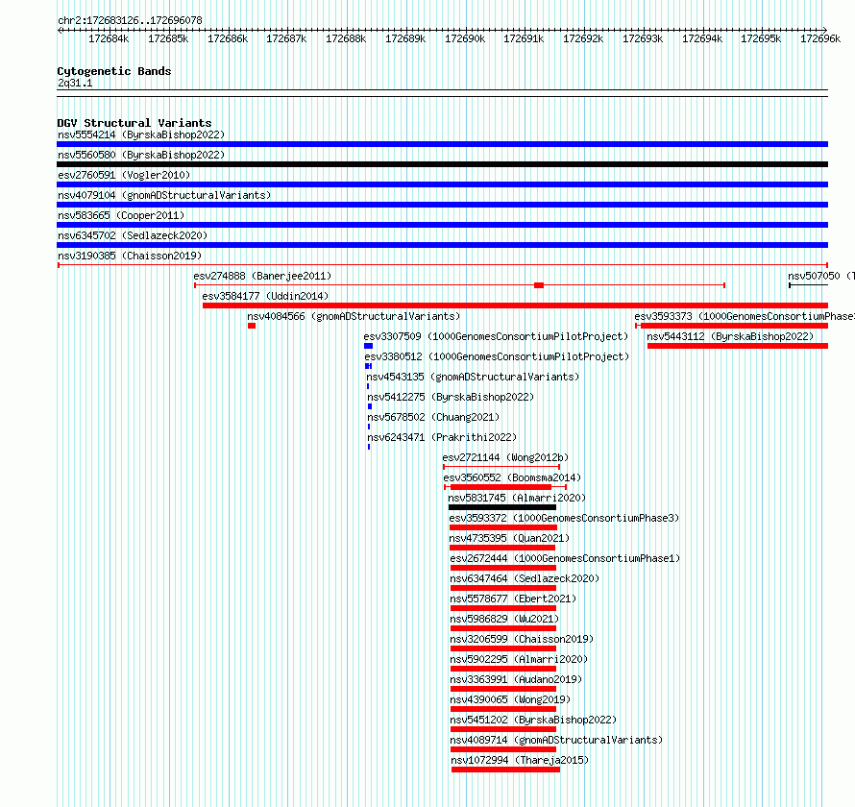The width and height of the screenshot is (855, 807).
Task: Click nsv5902295 (Almarri2020) label
Action: point(519,659)
